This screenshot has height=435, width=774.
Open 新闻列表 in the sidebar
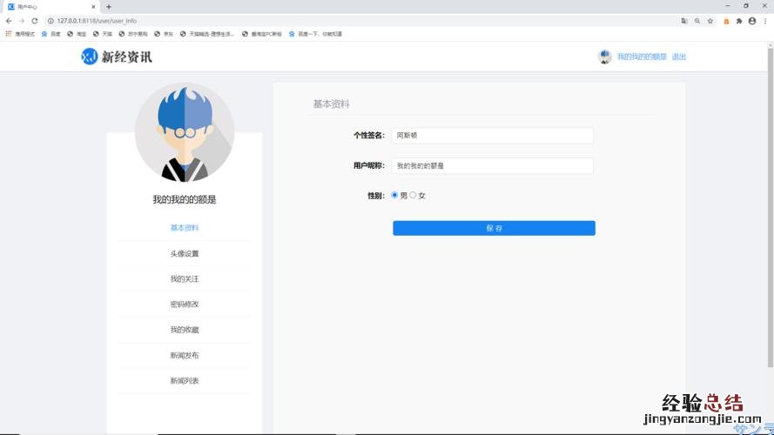185,381
